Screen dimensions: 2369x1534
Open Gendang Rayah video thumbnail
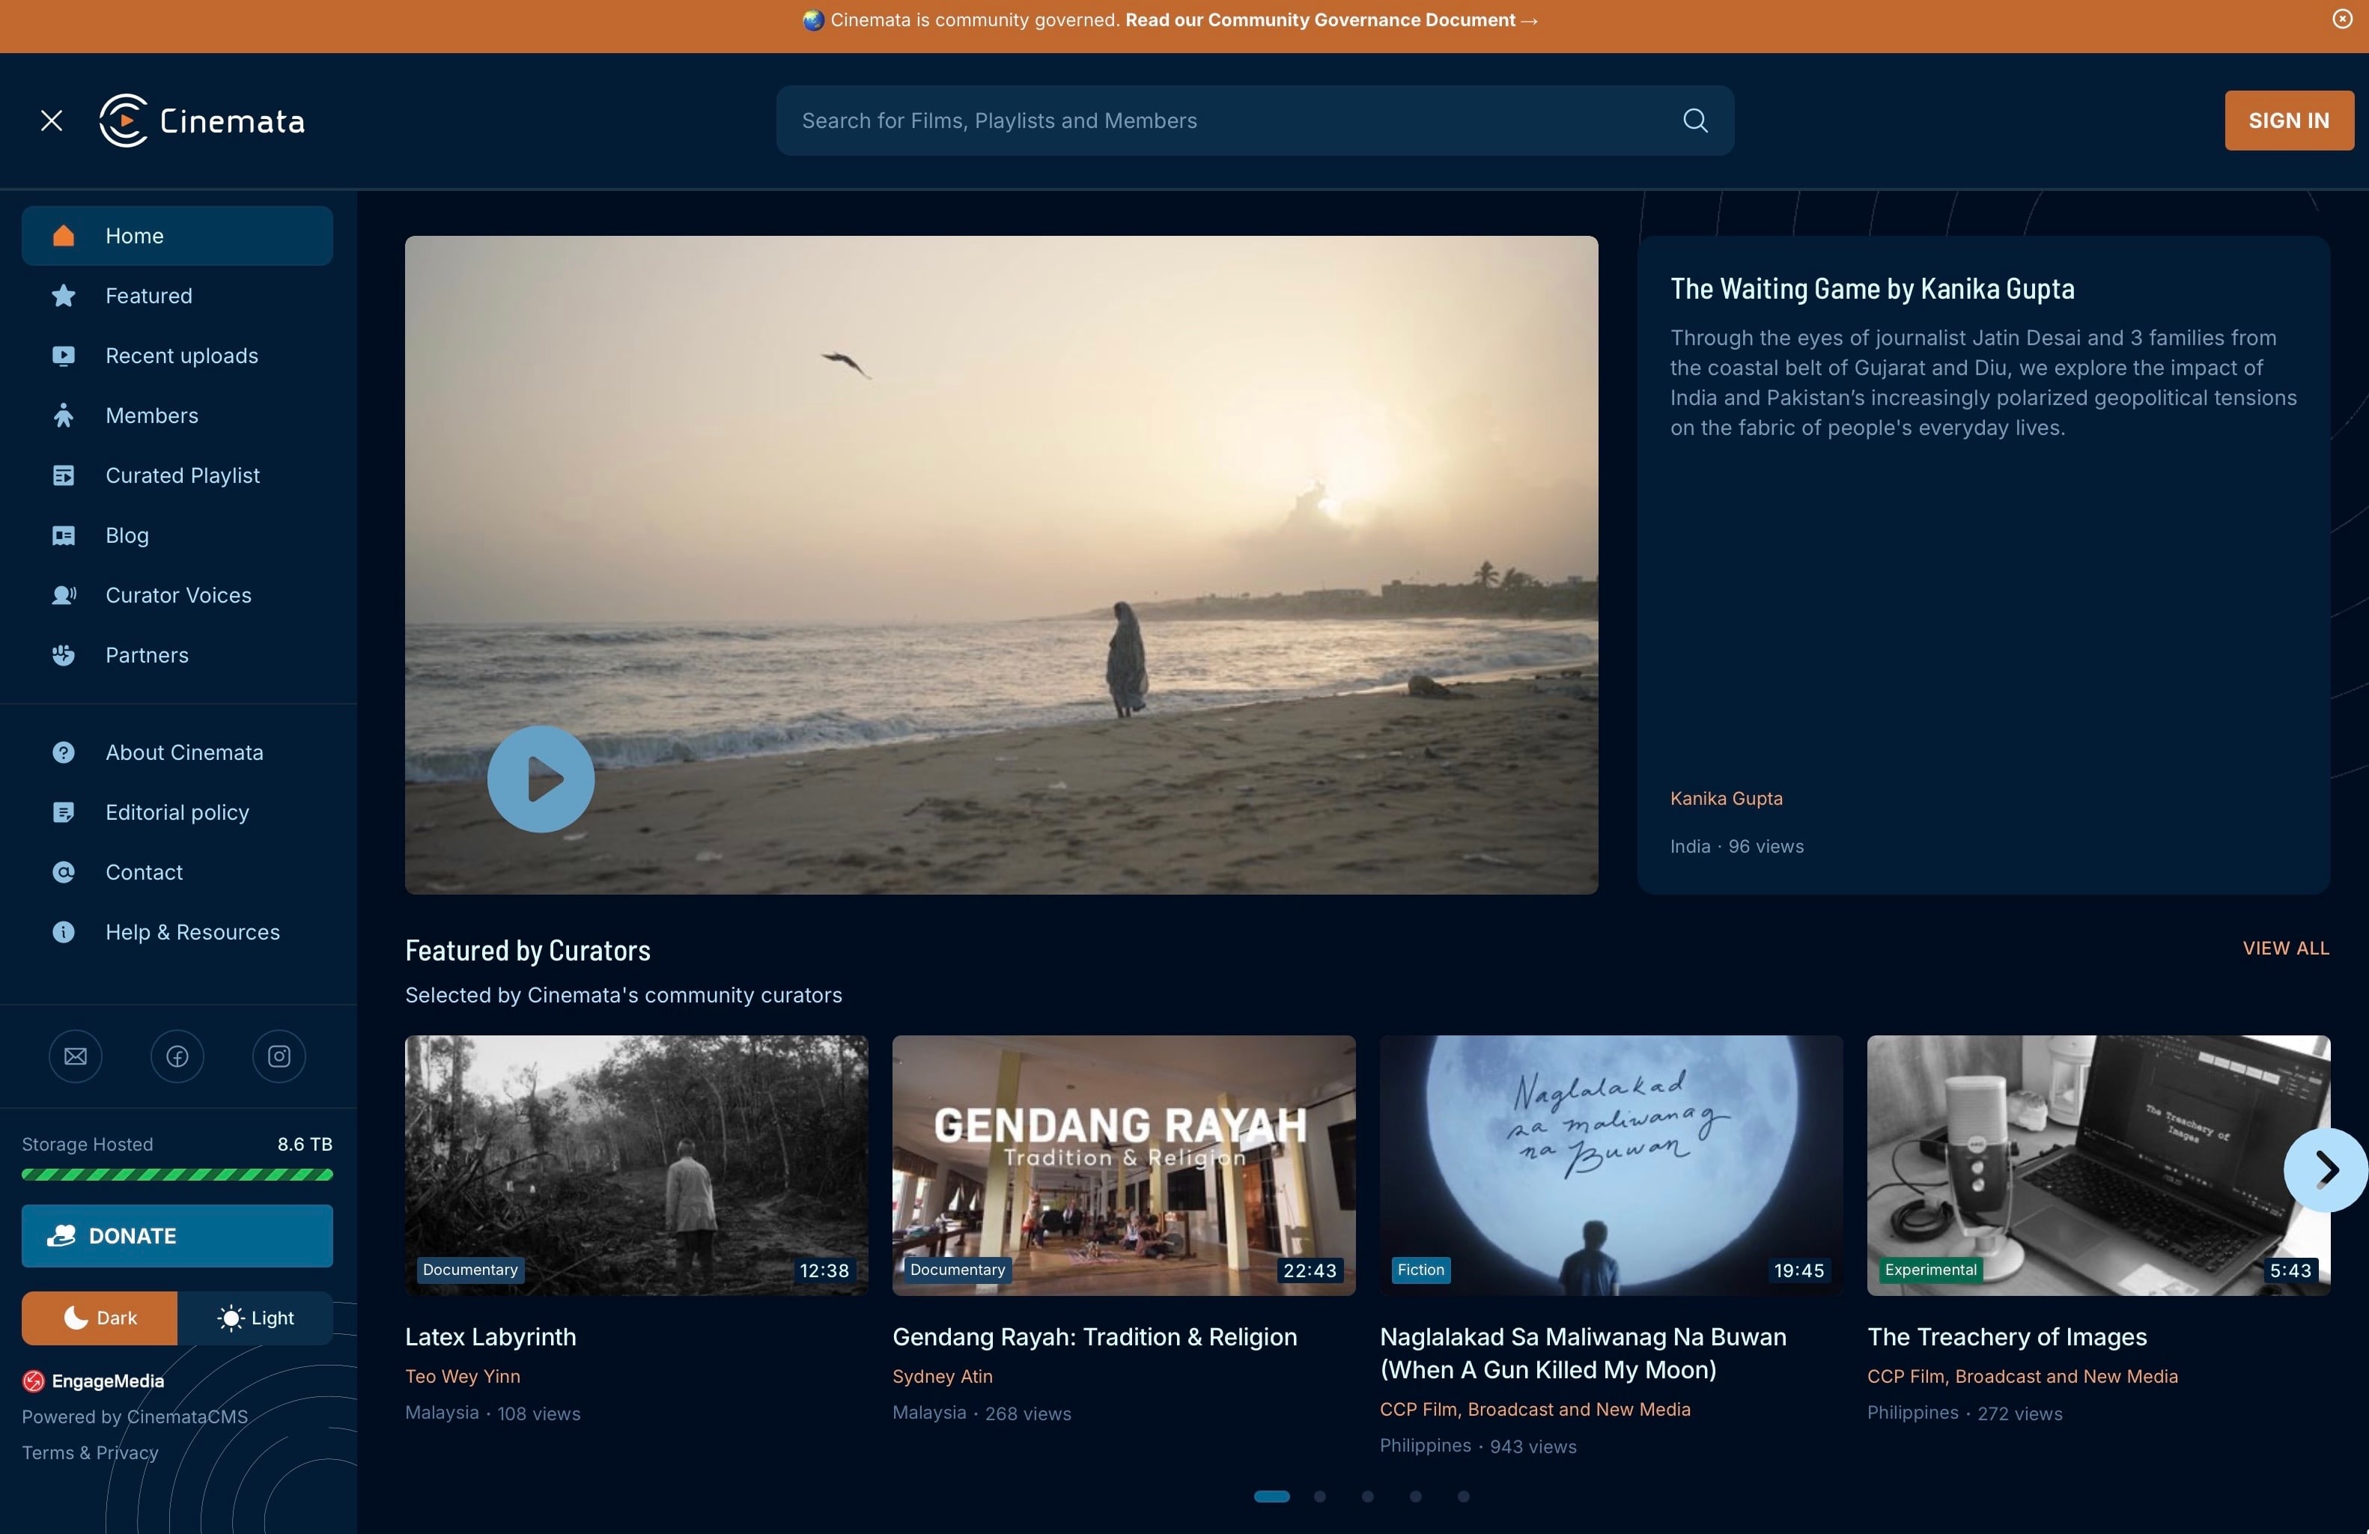point(1124,1165)
